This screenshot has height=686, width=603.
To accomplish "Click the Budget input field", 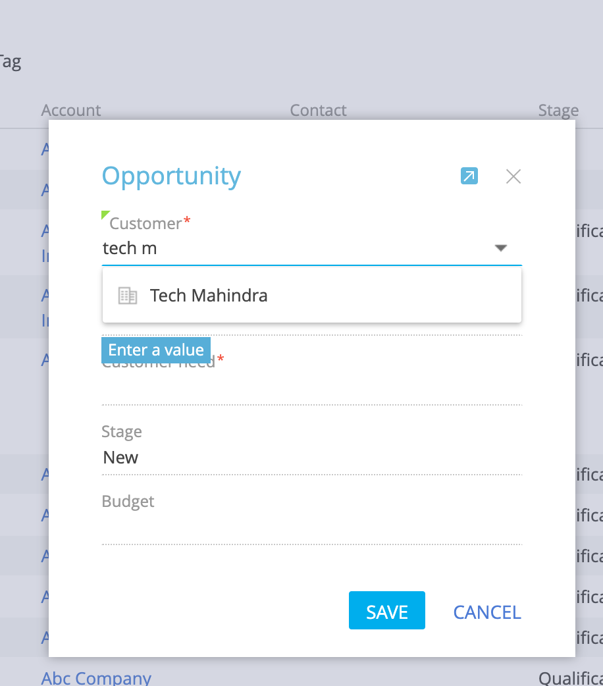I will pos(311,527).
